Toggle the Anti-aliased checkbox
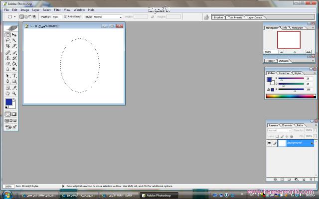The width and height of the screenshot is (319, 199). (66, 16)
